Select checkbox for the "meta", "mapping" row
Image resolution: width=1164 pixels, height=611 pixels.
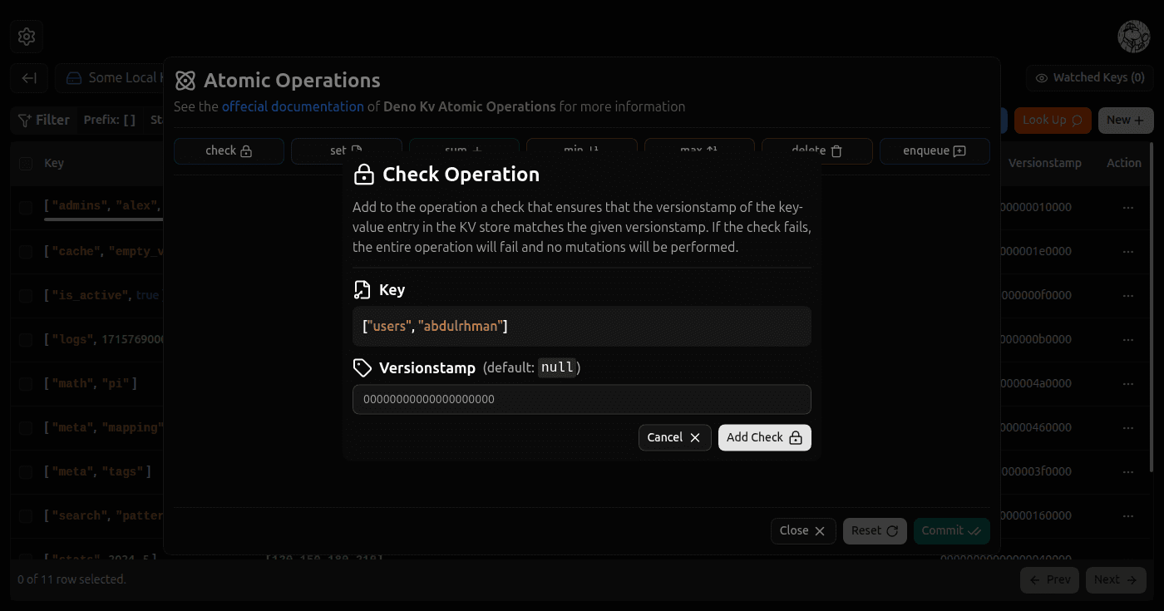pos(26,427)
